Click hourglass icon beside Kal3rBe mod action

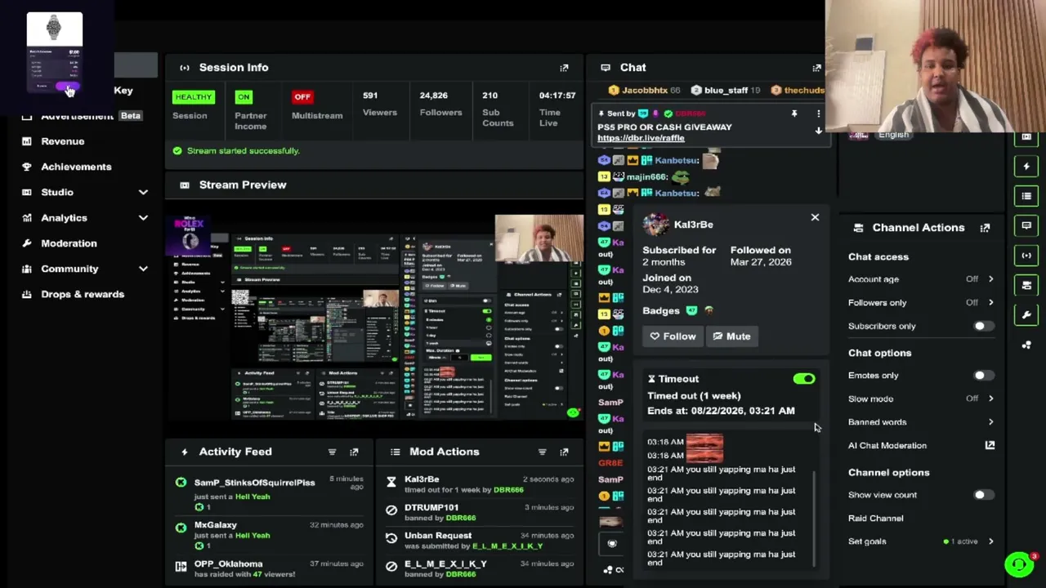pos(391,484)
